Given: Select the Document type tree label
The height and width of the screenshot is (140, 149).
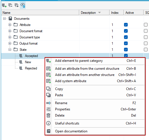Looking at the screenshot, I should pos(30,37).
